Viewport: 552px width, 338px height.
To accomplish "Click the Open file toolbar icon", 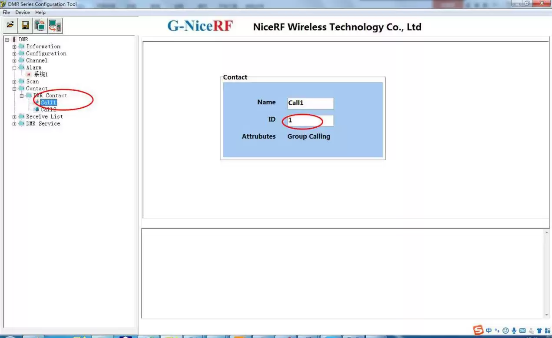I will [10, 25].
